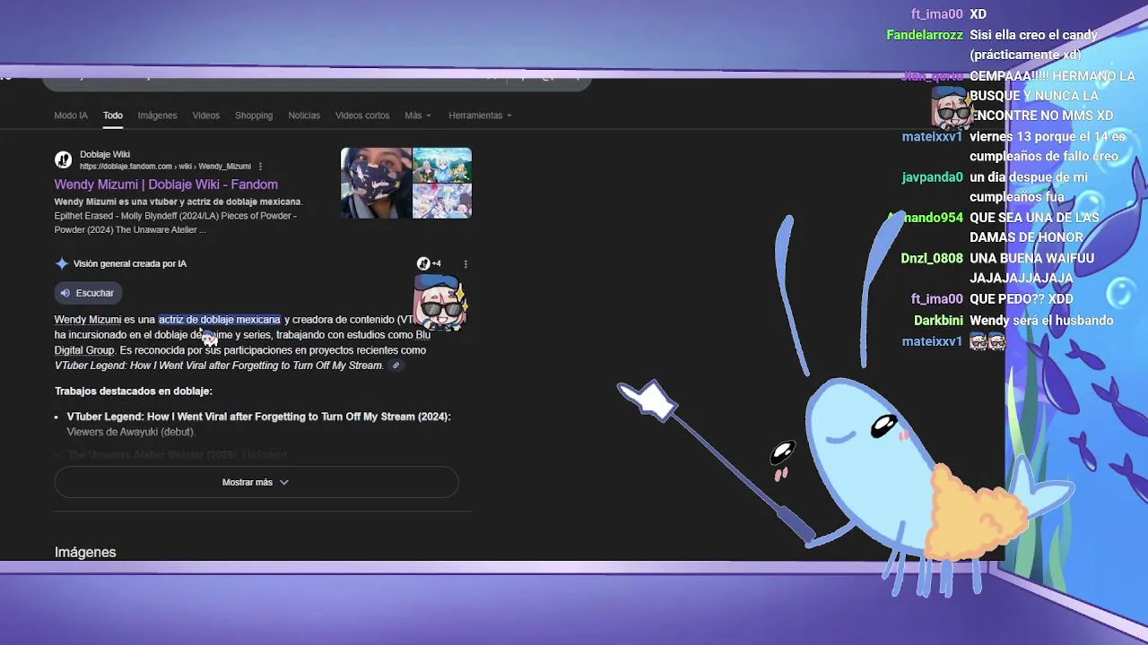Open the Videos search tab
Screen dimensions: 1148x645
tap(205, 116)
